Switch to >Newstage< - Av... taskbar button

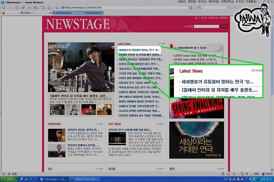point(54,179)
